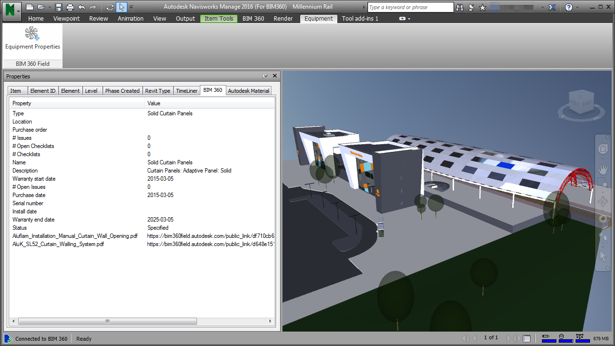Viewport: 615px width, 346px height.
Task: Open the Review ribbon tab
Action: (x=98, y=18)
